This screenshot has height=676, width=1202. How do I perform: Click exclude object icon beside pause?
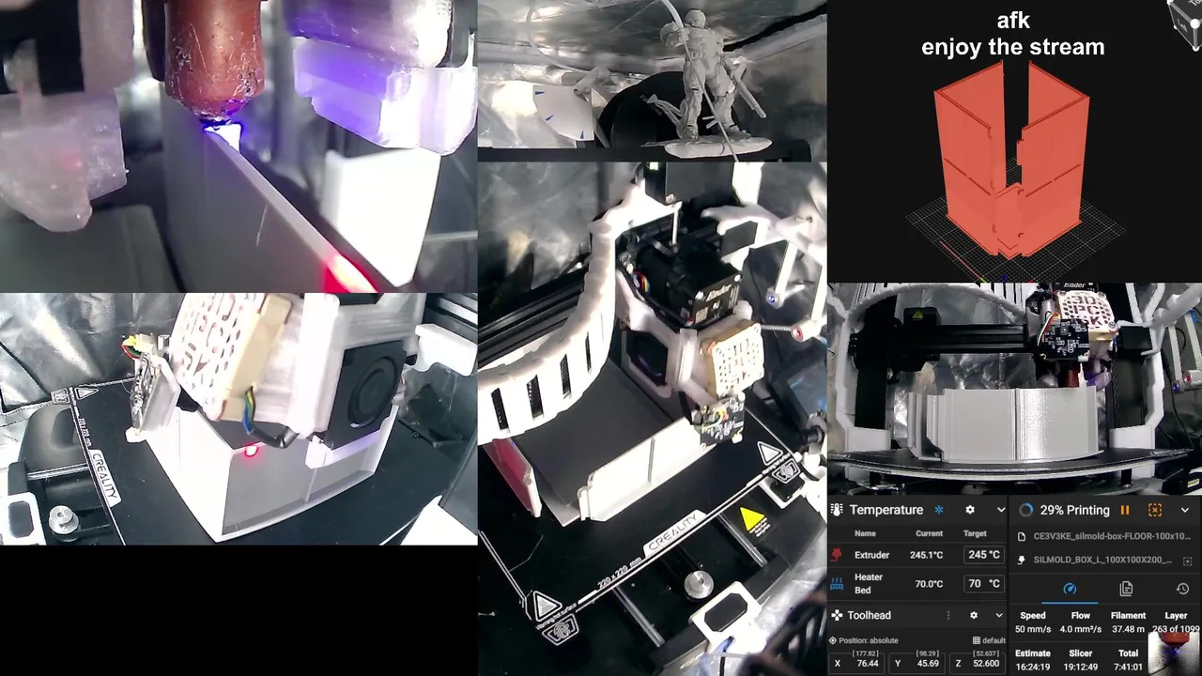[1155, 510]
